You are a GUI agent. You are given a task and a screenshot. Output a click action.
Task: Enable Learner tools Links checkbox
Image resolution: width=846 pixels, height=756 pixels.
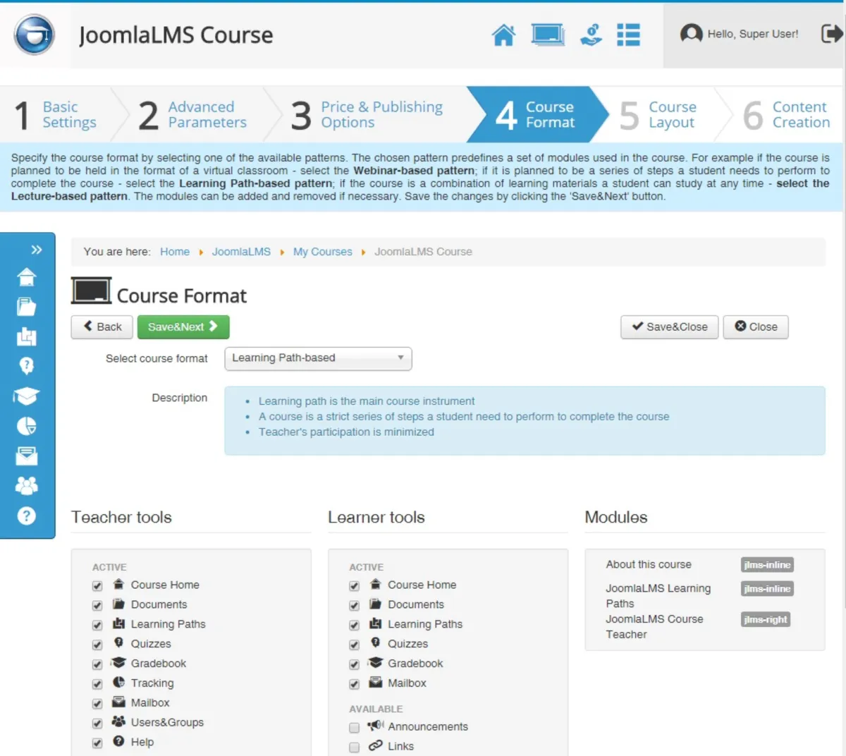(x=355, y=748)
